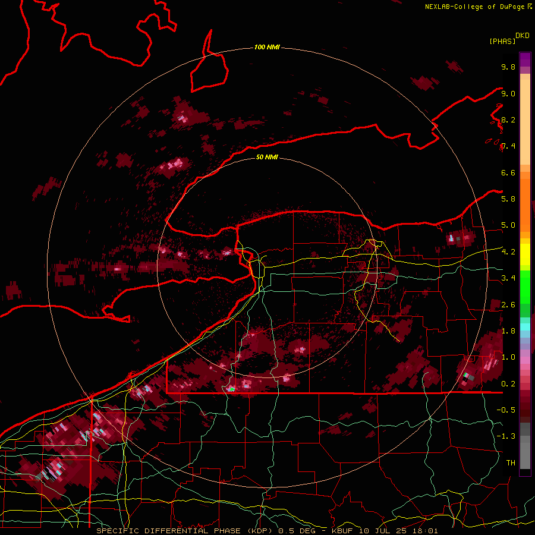Screen dimensions: 535x535
Task: Select the 3.4 scale value
Action: click(508, 278)
